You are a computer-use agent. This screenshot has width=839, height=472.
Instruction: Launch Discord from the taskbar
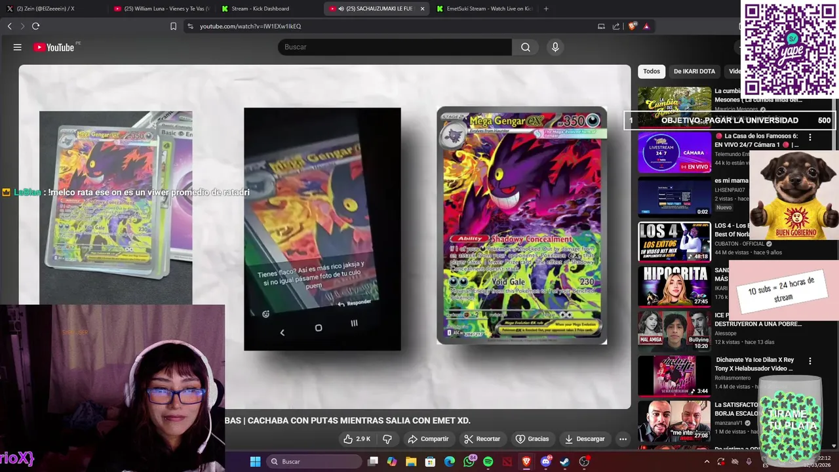click(545, 462)
